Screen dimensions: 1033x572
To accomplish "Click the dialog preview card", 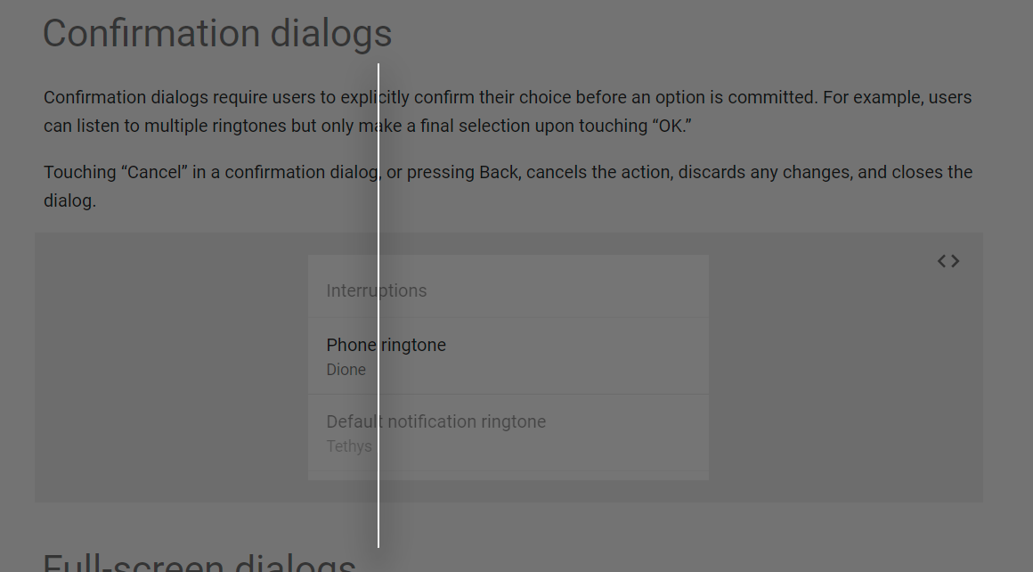I will pos(508,368).
